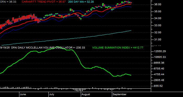
Task: Select the September month label on timeline
Action: [119, 94]
